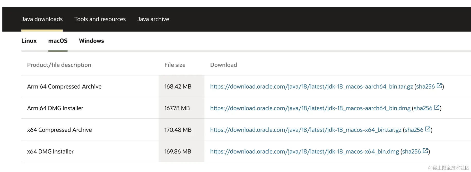Download jdk-18 macos-x64 tar.gz link
This screenshot has width=471, height=172.
point(306,130)
